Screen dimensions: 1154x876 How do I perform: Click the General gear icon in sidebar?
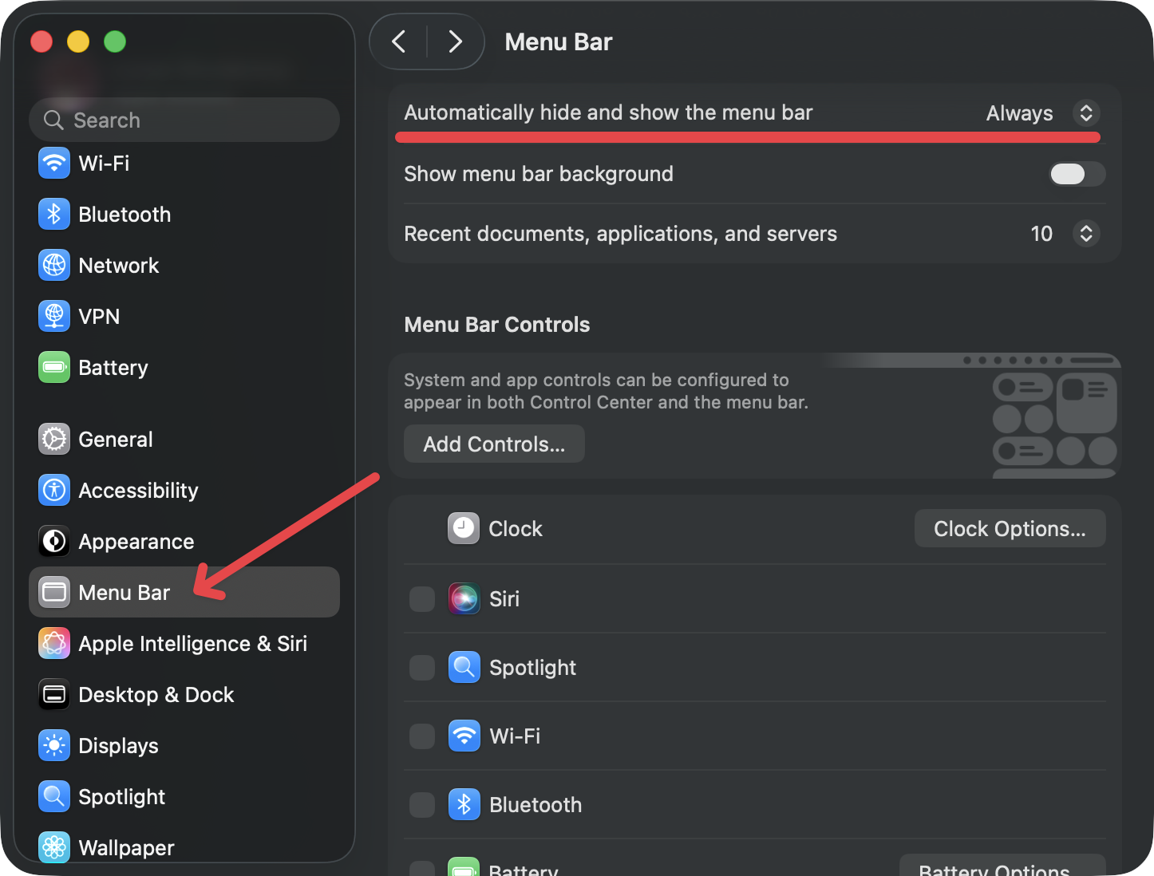[54, 440]
